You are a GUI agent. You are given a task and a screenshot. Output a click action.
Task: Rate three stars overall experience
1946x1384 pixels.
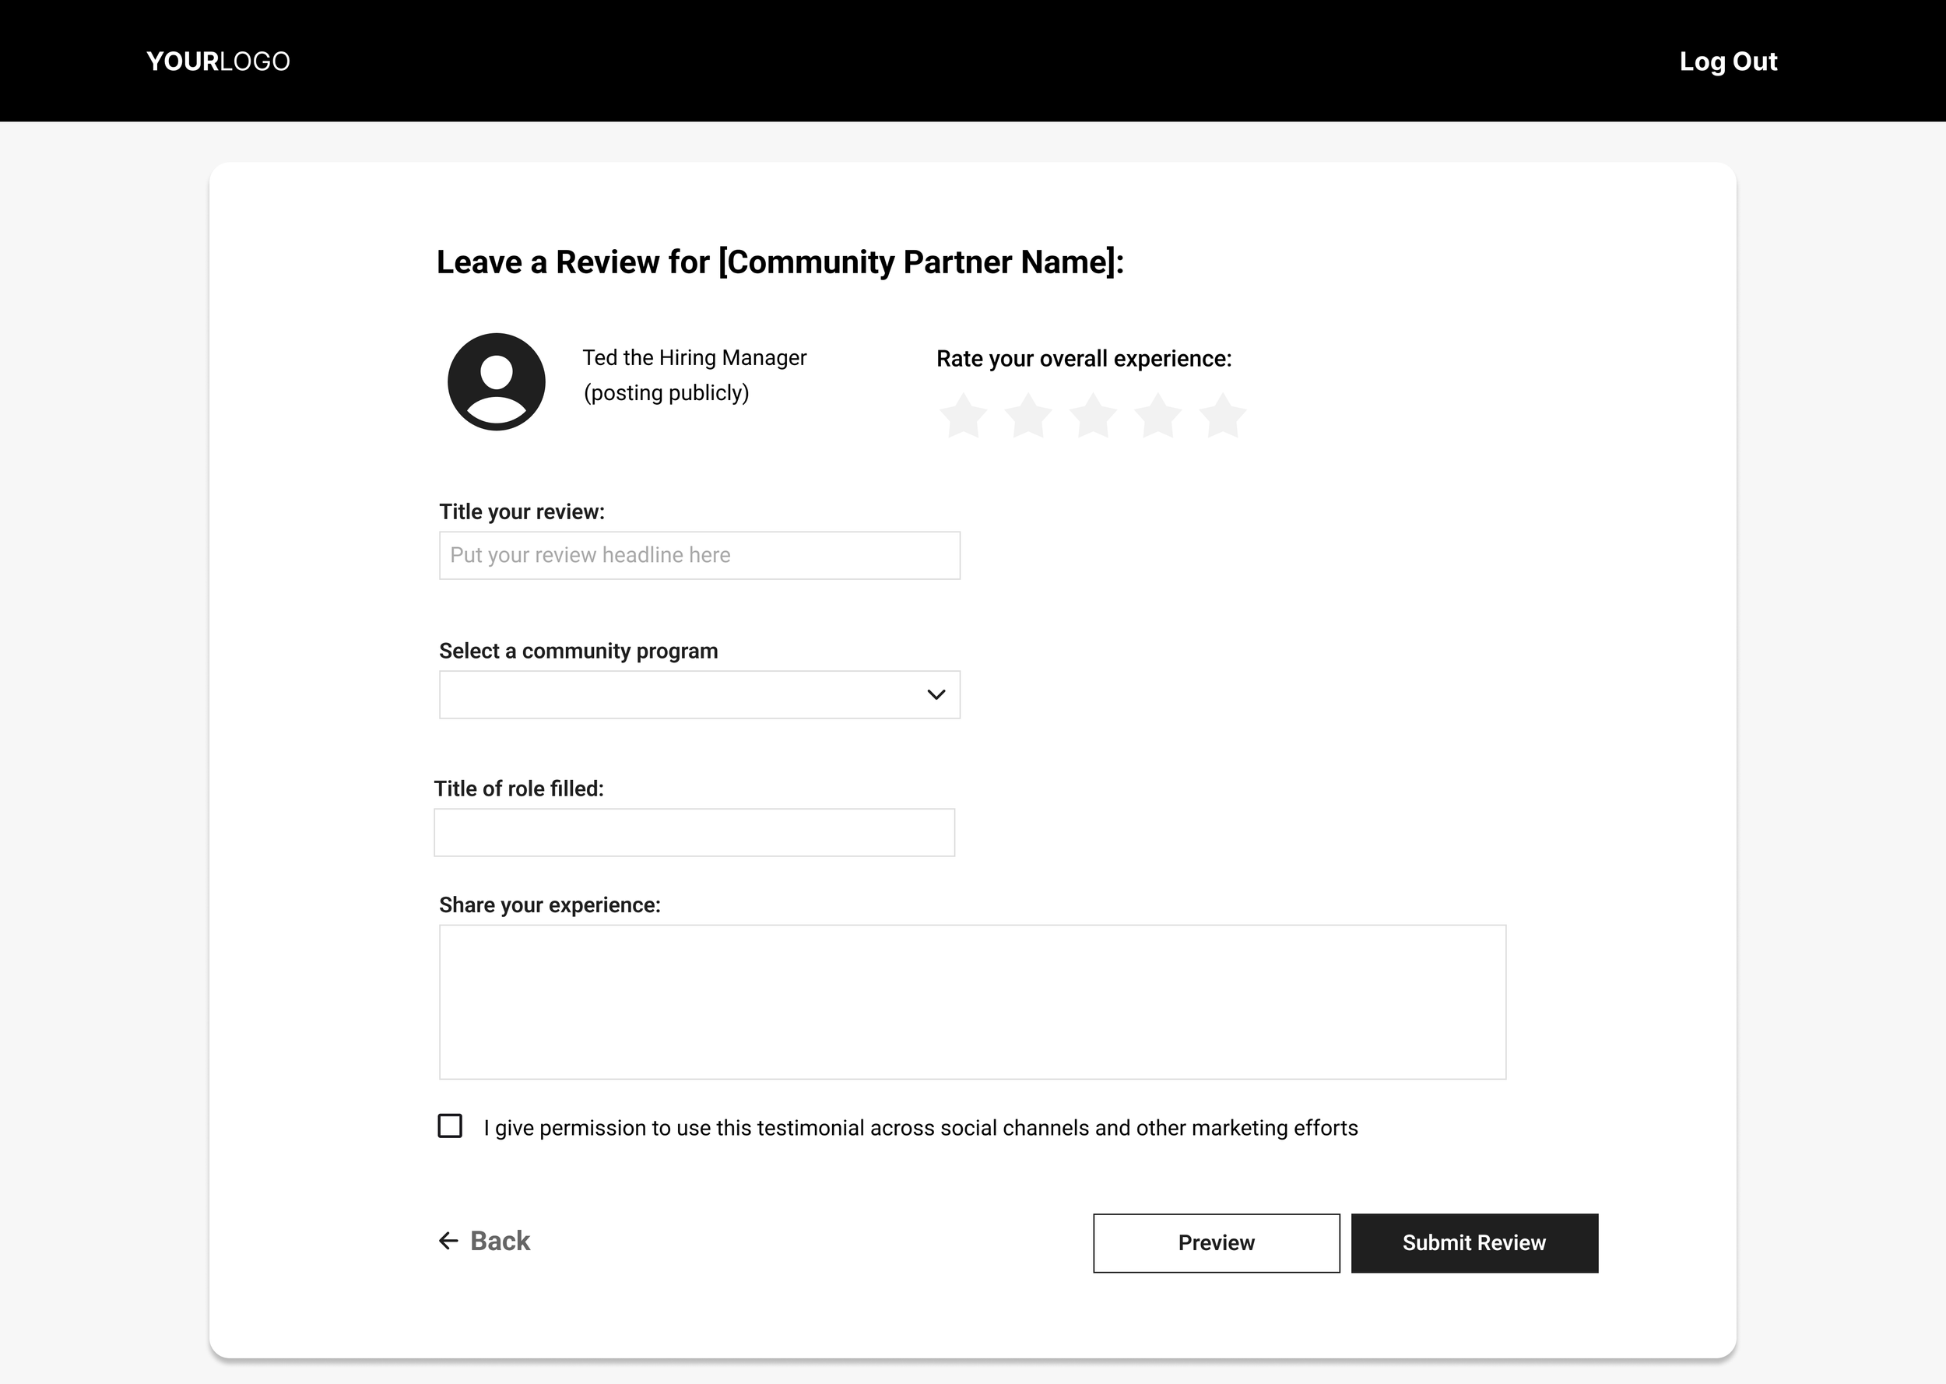pos(1092,416)
